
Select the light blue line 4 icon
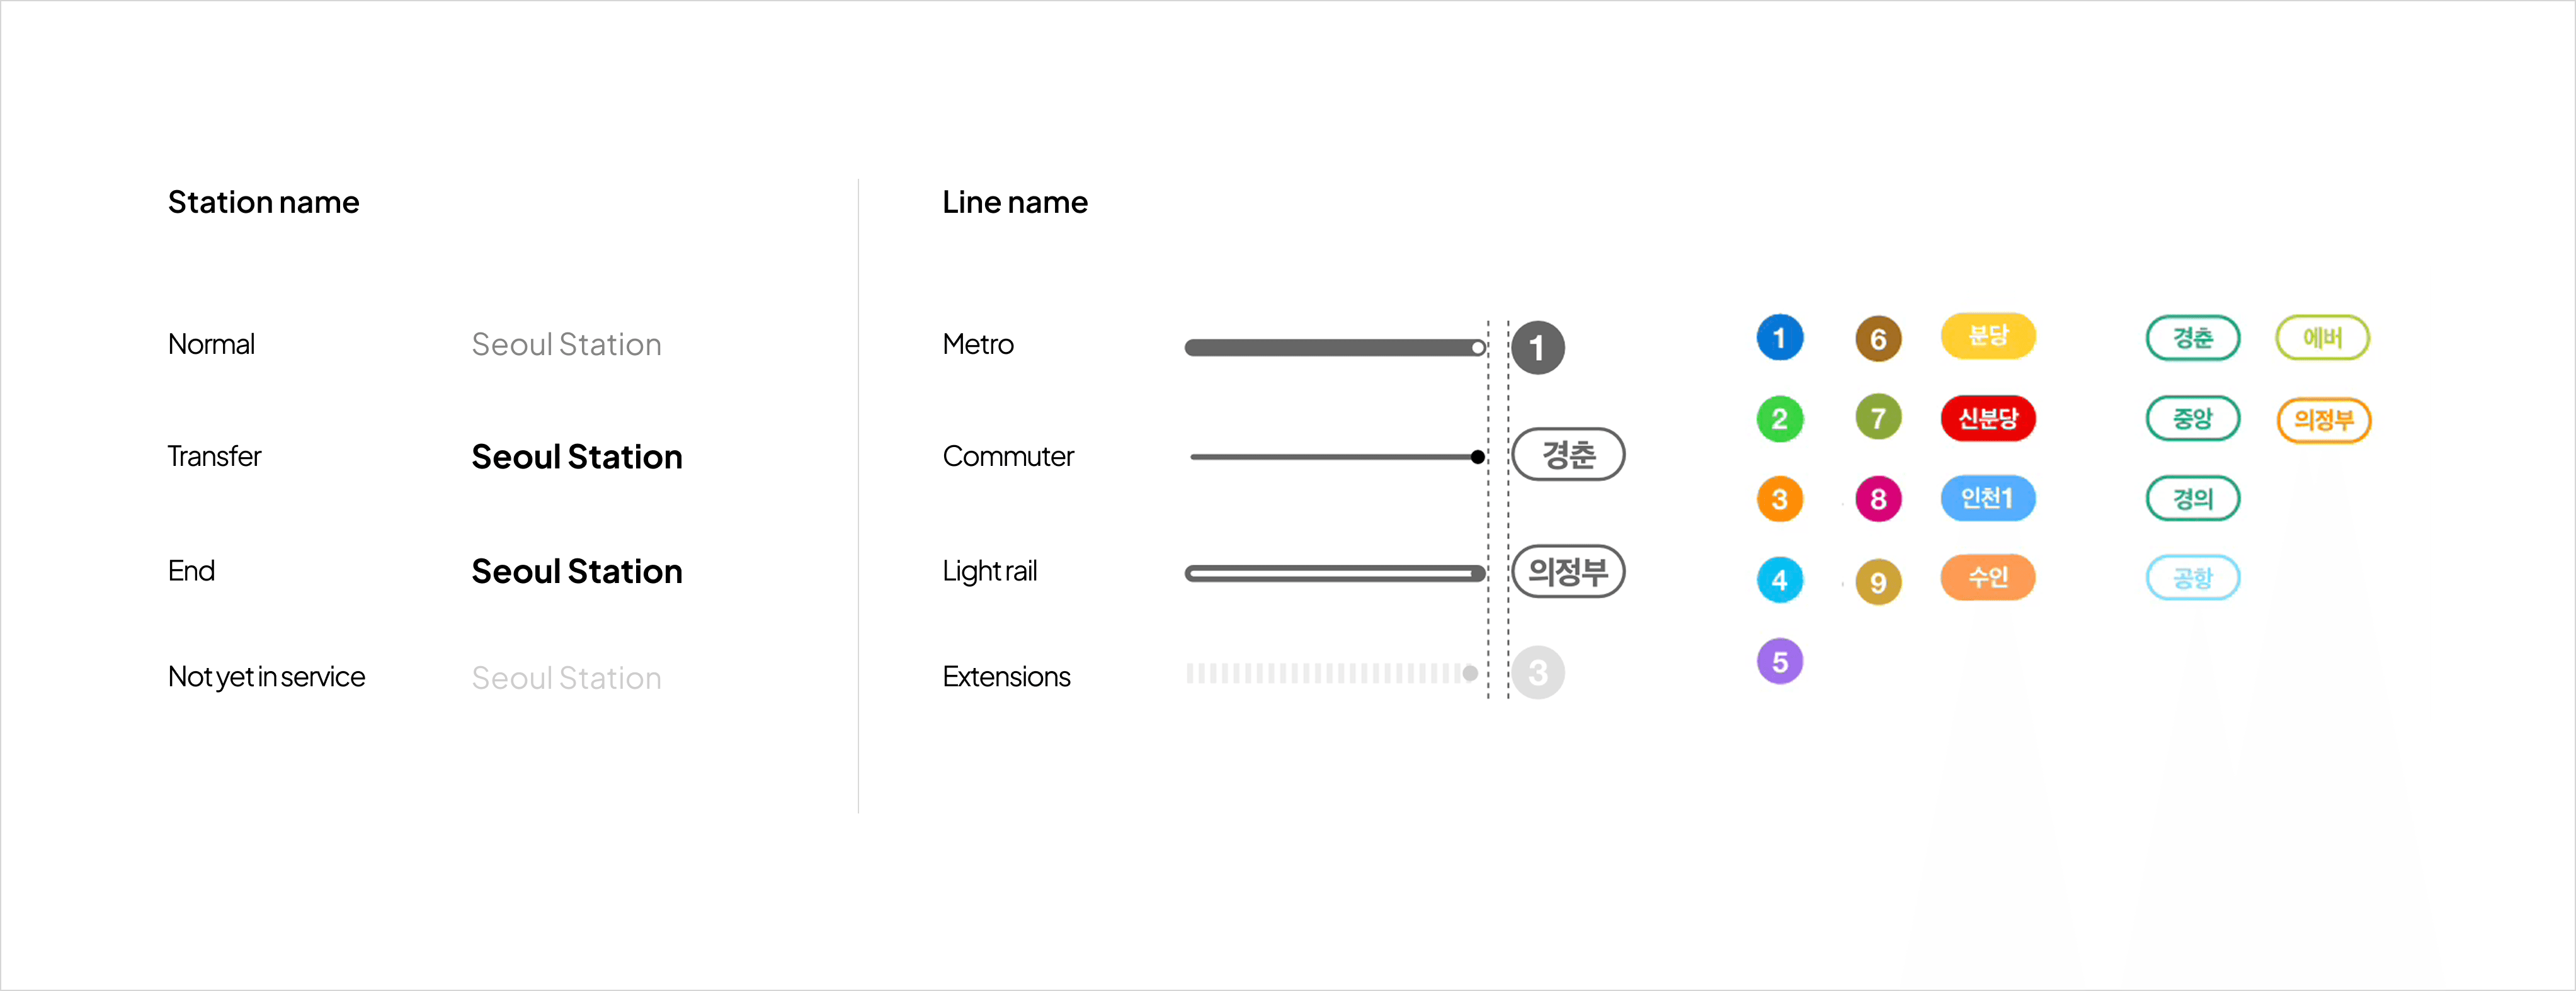click(x=1779, y=580)
